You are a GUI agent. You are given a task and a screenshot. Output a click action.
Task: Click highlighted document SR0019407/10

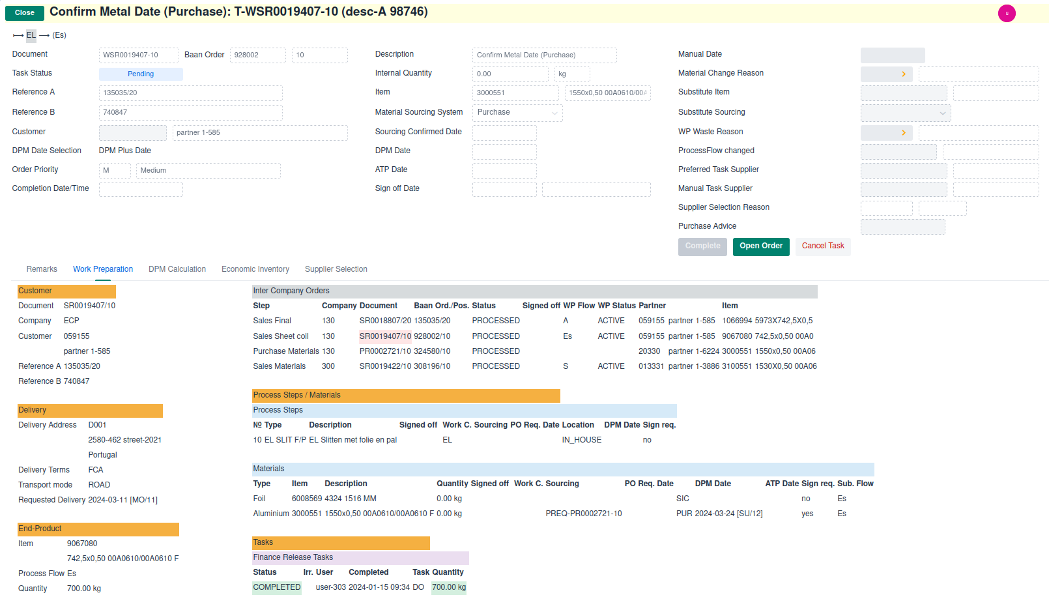[x=386, y=336]
